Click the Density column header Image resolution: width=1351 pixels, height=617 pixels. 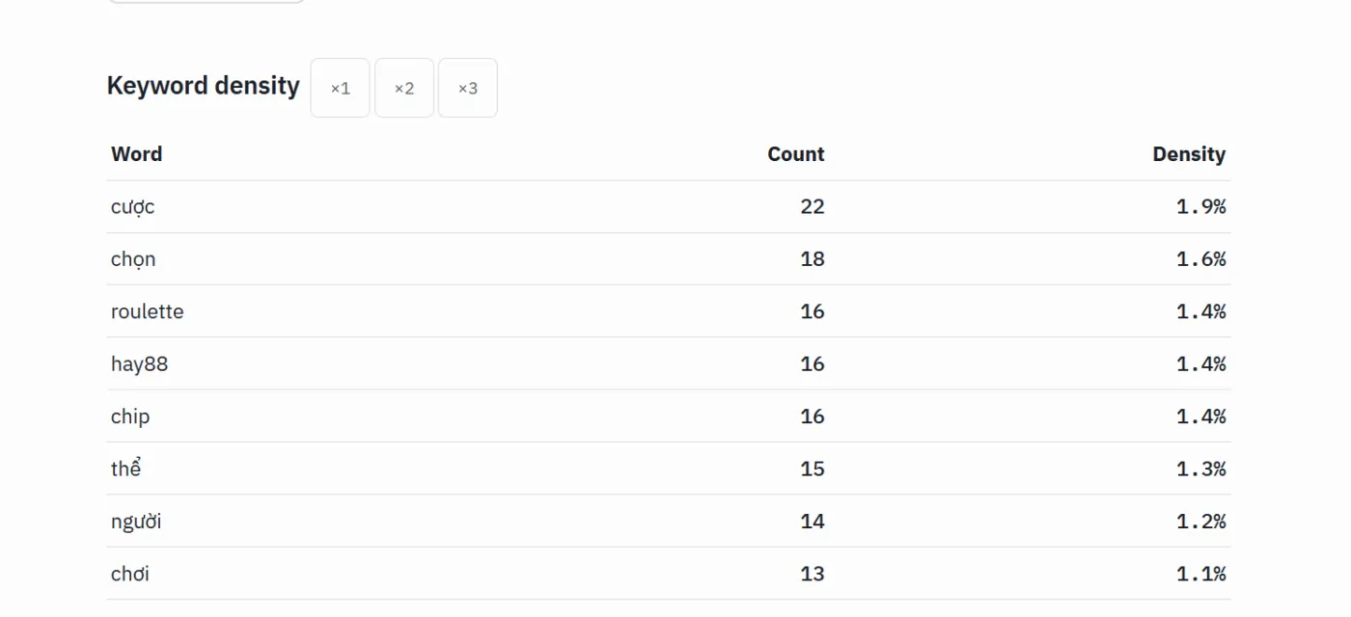tap(1189, 154)
